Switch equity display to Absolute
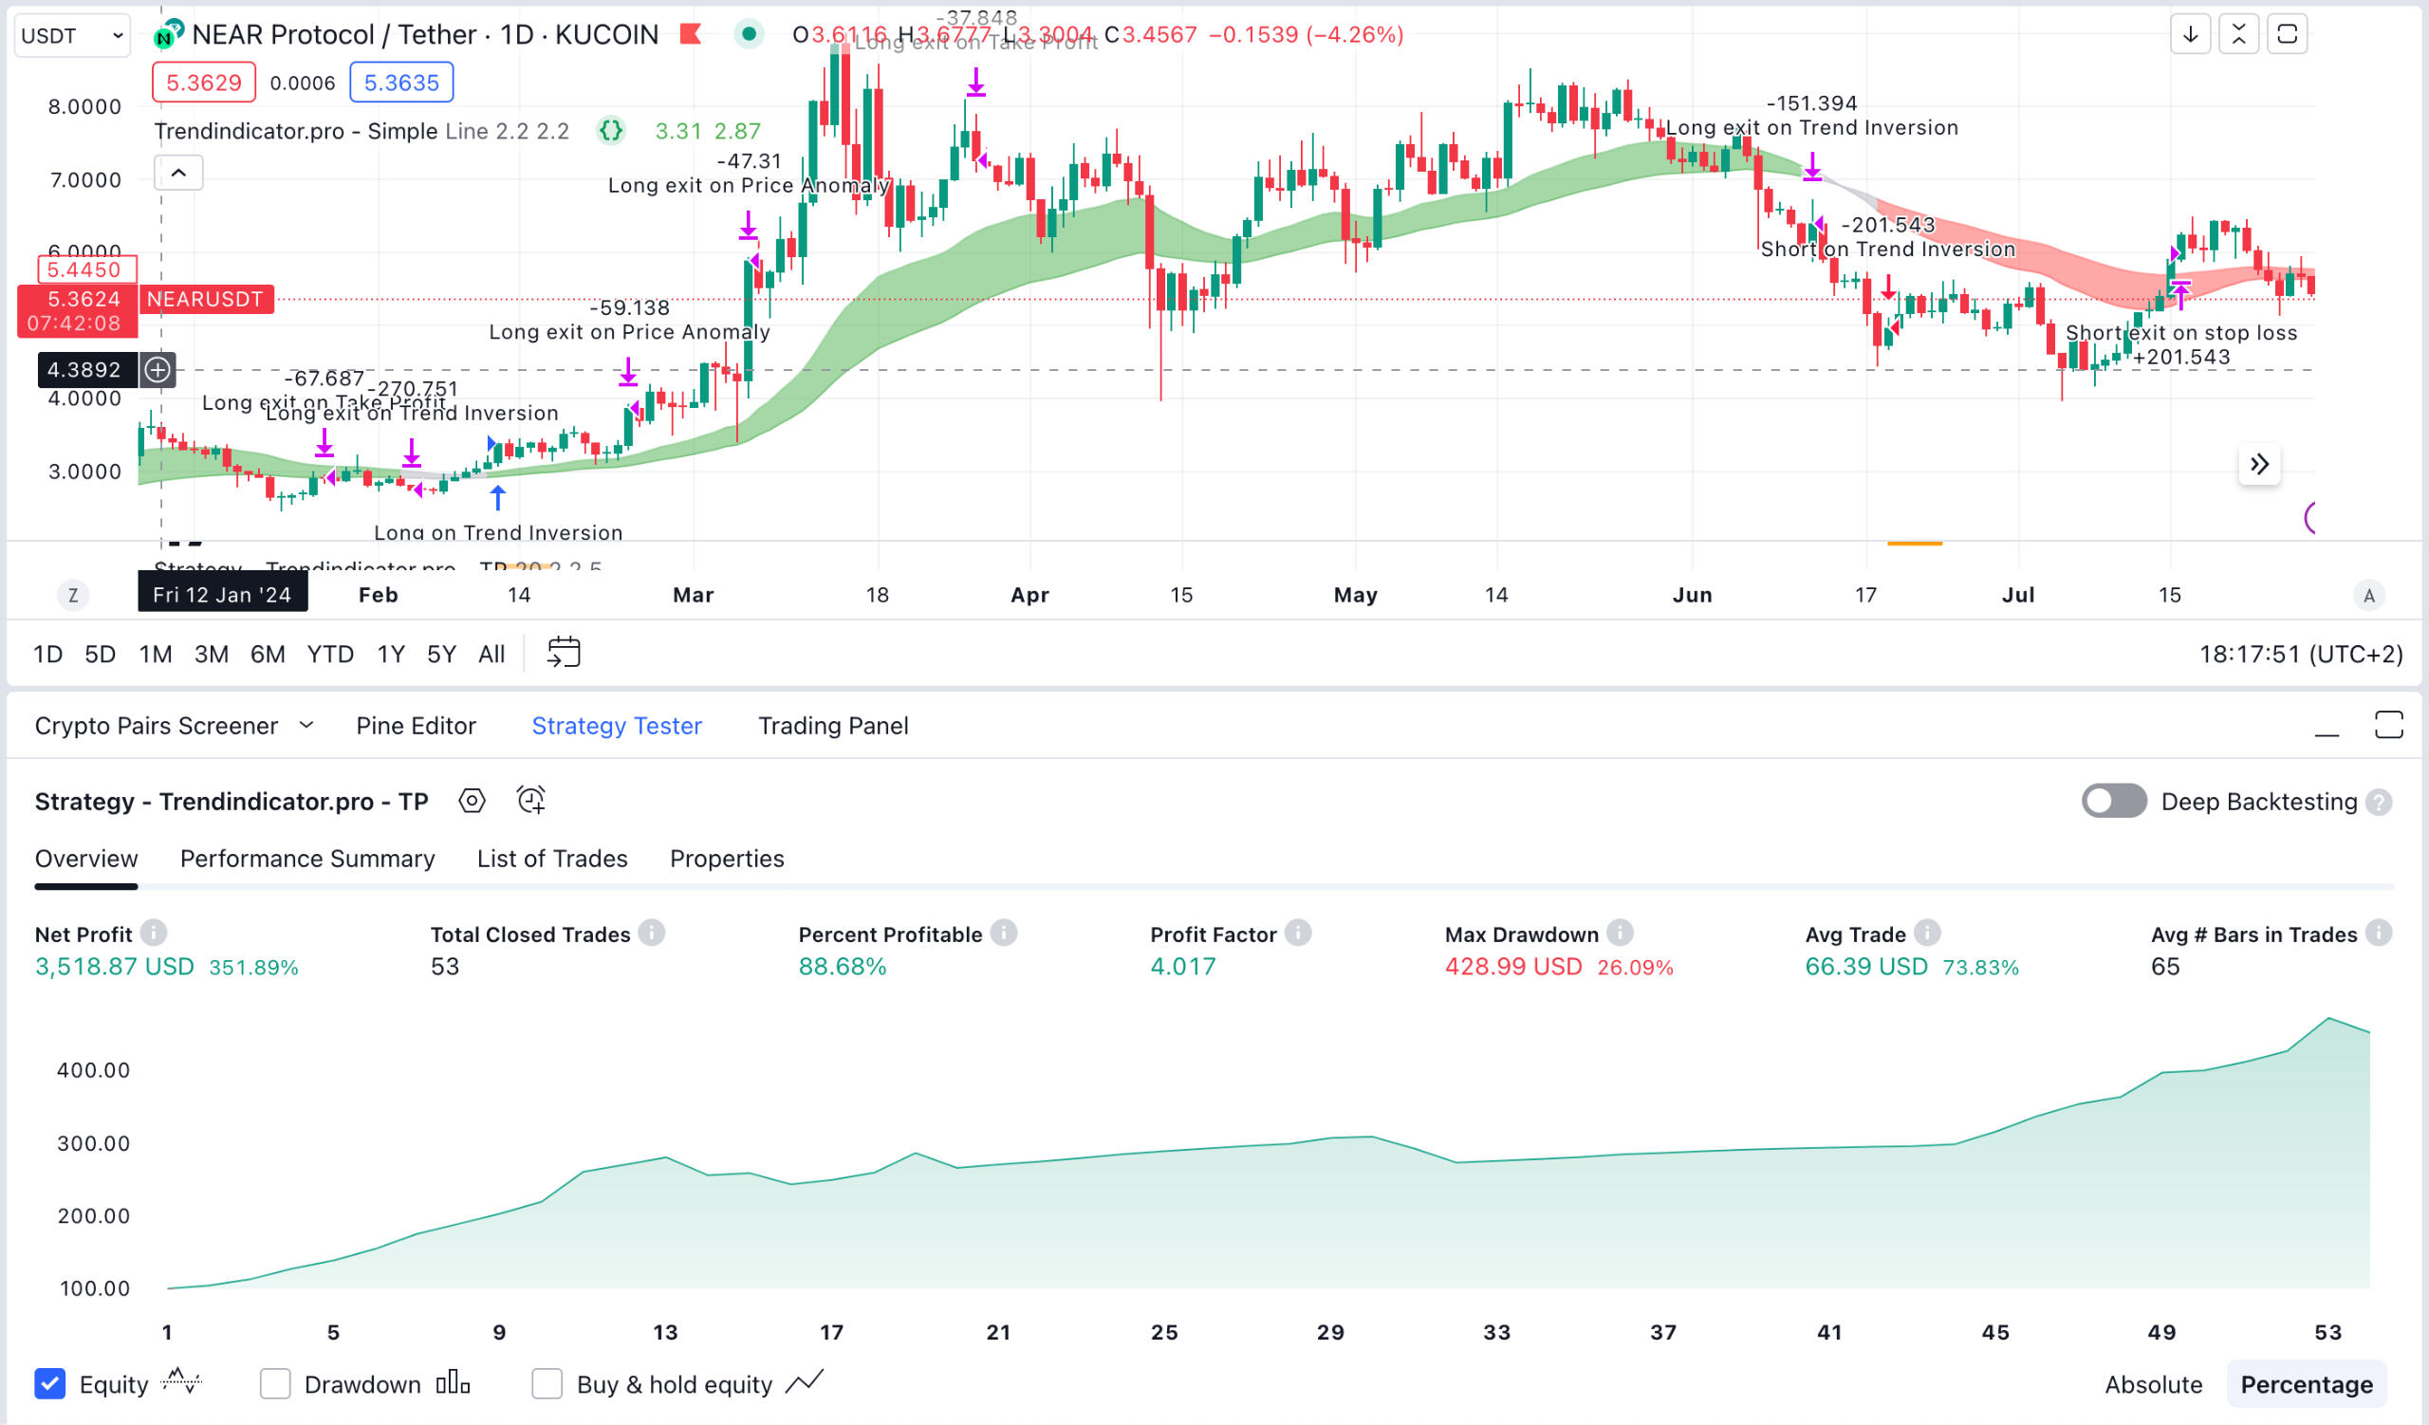The image size is (2429, 1425). (x=2152, y=1383)
